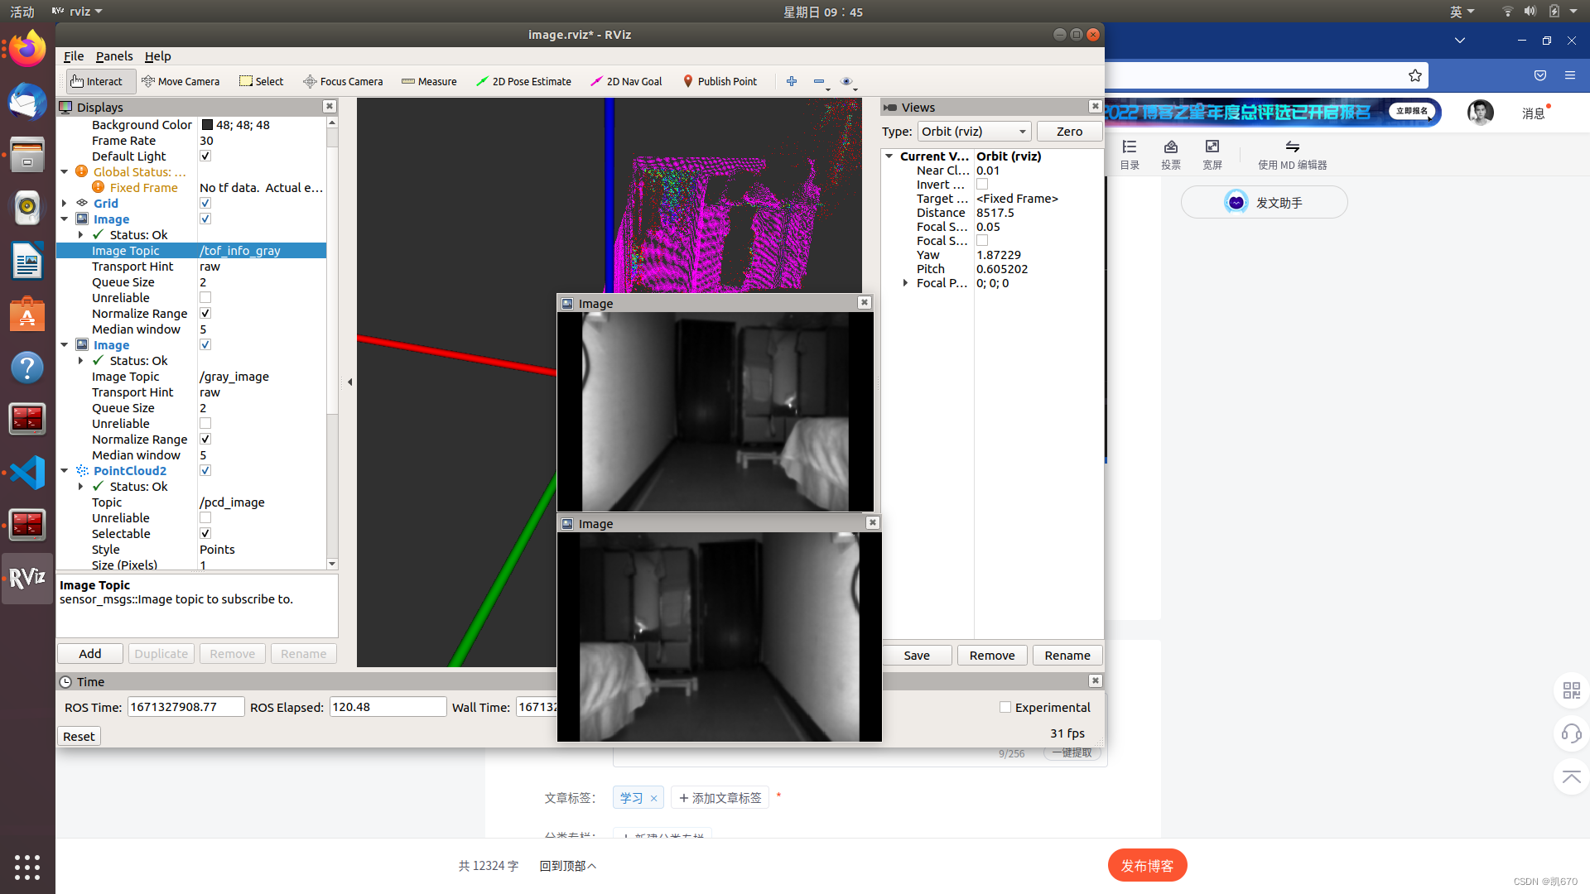The image size is (1590, 894).
Task: Click the blue plus toolbar icon
Action: [792, 81]
